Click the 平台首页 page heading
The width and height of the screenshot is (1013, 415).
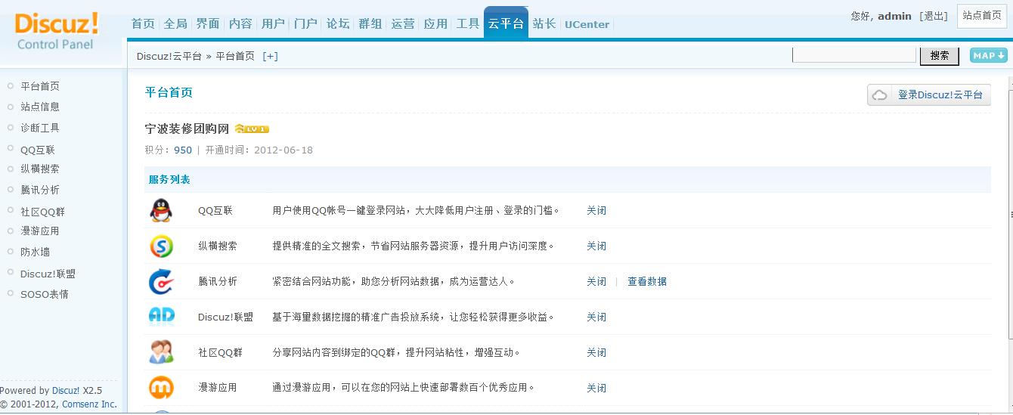(x=169, y=92)
